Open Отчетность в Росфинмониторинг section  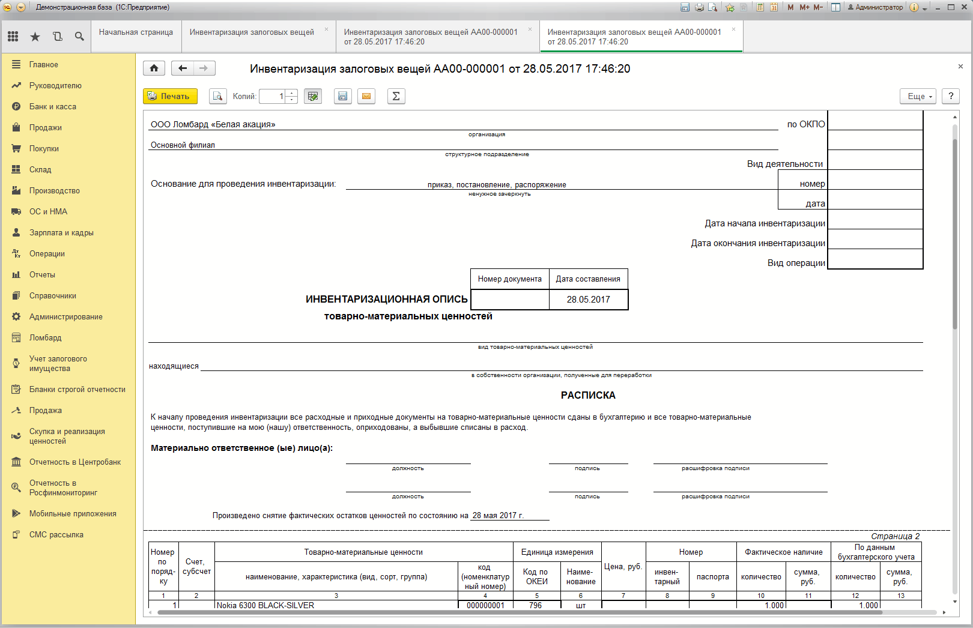click(x=68, y=488)
